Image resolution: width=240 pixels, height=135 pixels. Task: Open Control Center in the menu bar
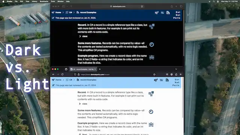218,1
